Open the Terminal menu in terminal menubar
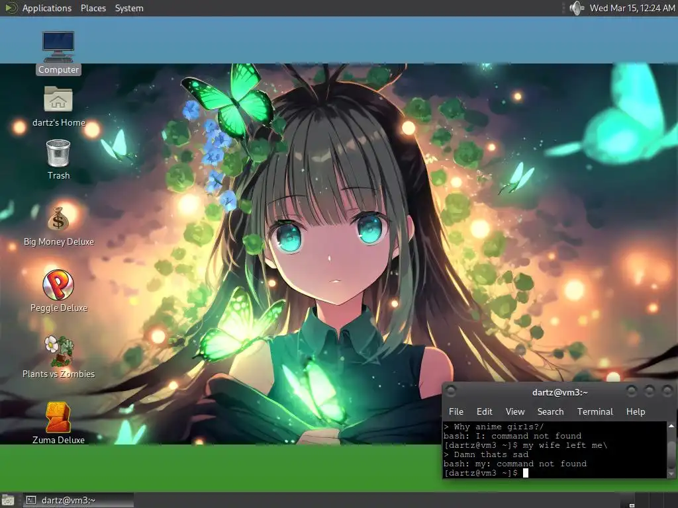Screen dimensions: 678x508 click(595, 411)
